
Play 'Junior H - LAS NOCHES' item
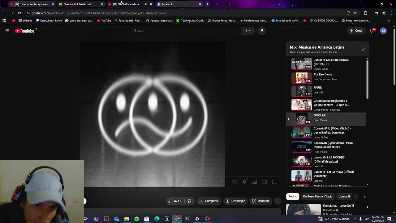point(326,162)
